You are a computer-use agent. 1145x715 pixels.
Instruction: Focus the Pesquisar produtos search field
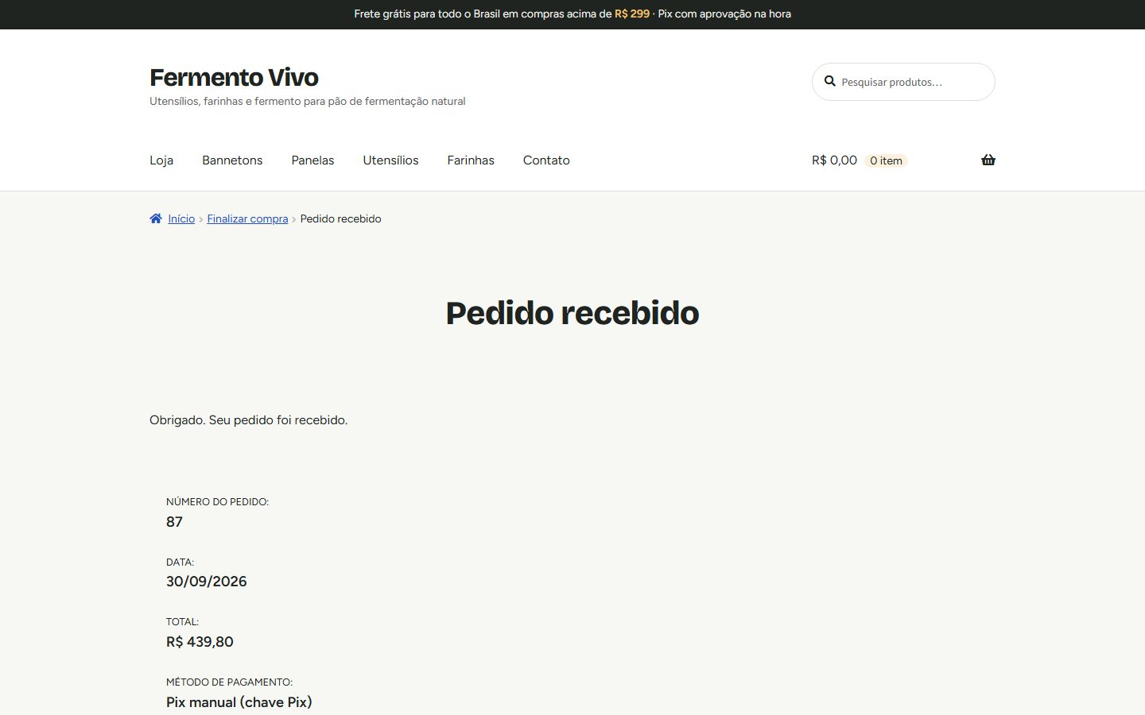903,82
